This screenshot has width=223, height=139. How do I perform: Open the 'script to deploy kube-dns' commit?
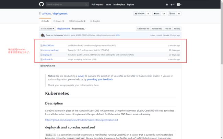pos(82,60)
